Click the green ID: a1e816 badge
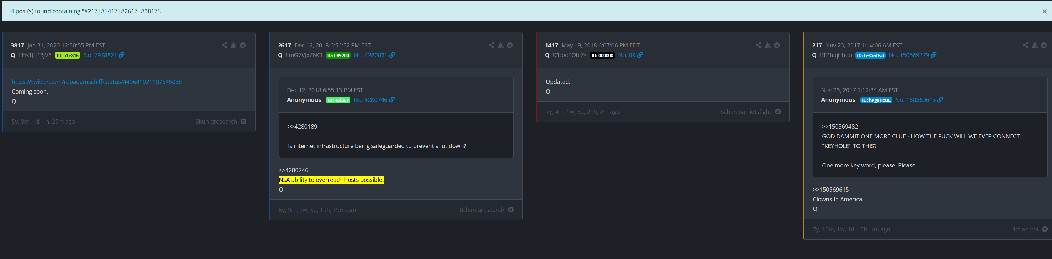 [67, 56]
